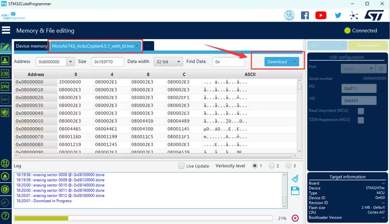
Task: Select verbosity level 1
Action: (x=255, y=165)
